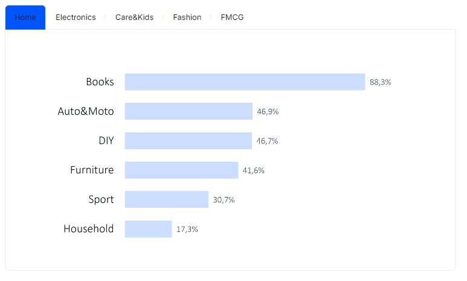Screen dimensions: 467x281
Task: Click the 88,3% value label
Action: (x=381, y=82)
